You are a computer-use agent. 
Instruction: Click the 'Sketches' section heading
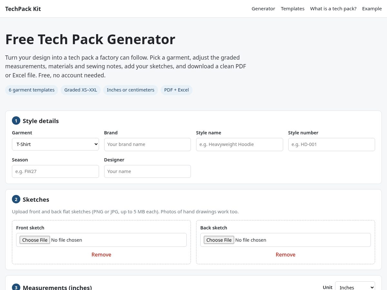coord(36,199)
